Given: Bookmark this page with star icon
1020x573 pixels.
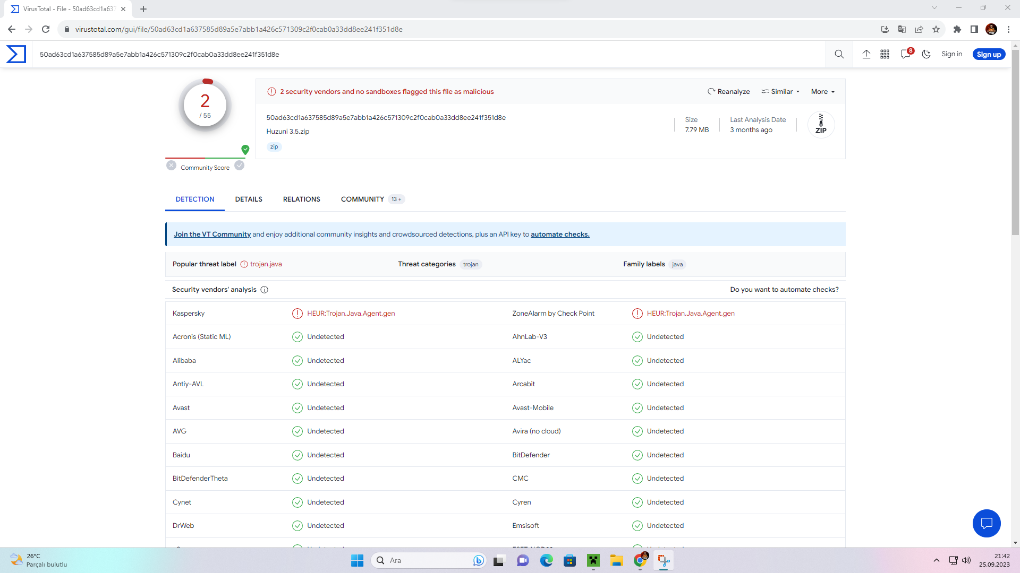Looking at the screenshot, I should pyautogui.click(x=936, y=30).
